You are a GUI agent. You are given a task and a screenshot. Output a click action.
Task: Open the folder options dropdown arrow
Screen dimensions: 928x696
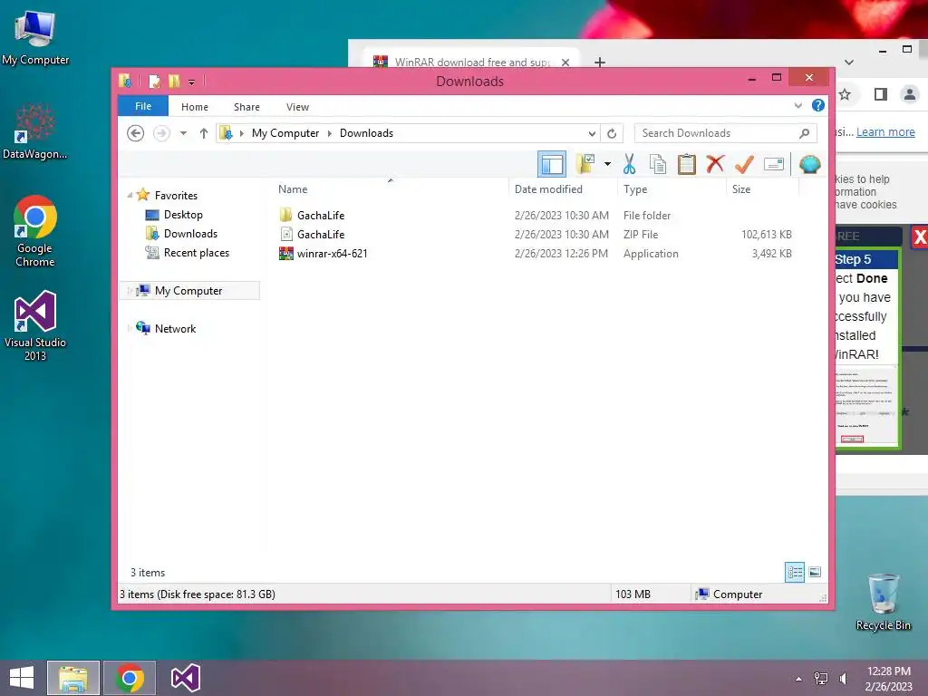click(607, 164)
